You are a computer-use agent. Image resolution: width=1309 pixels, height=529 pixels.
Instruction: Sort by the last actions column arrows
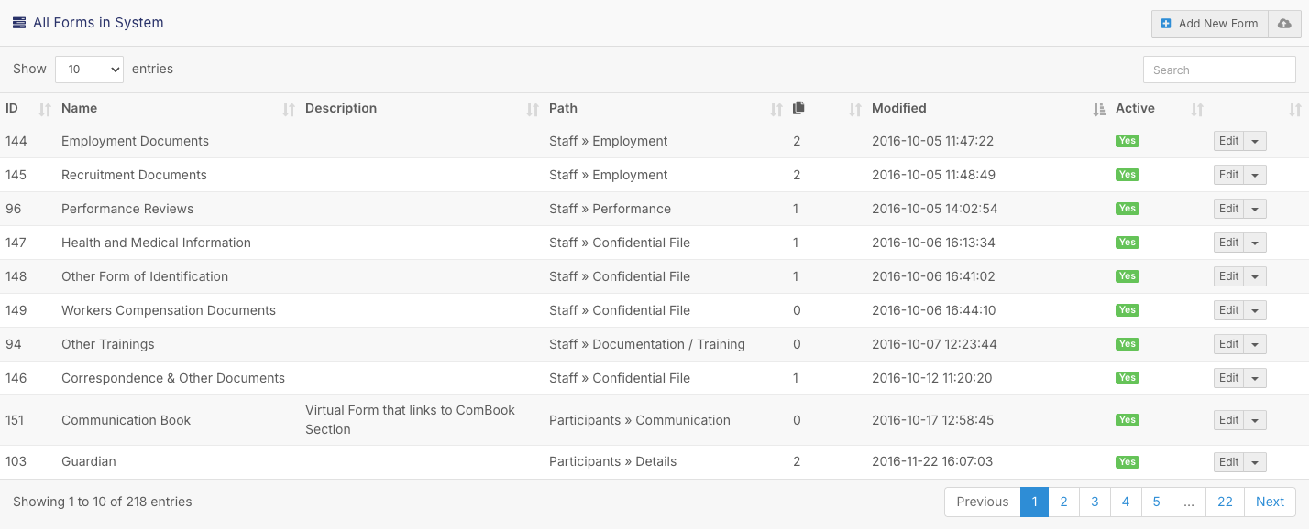pos(1294,110)
